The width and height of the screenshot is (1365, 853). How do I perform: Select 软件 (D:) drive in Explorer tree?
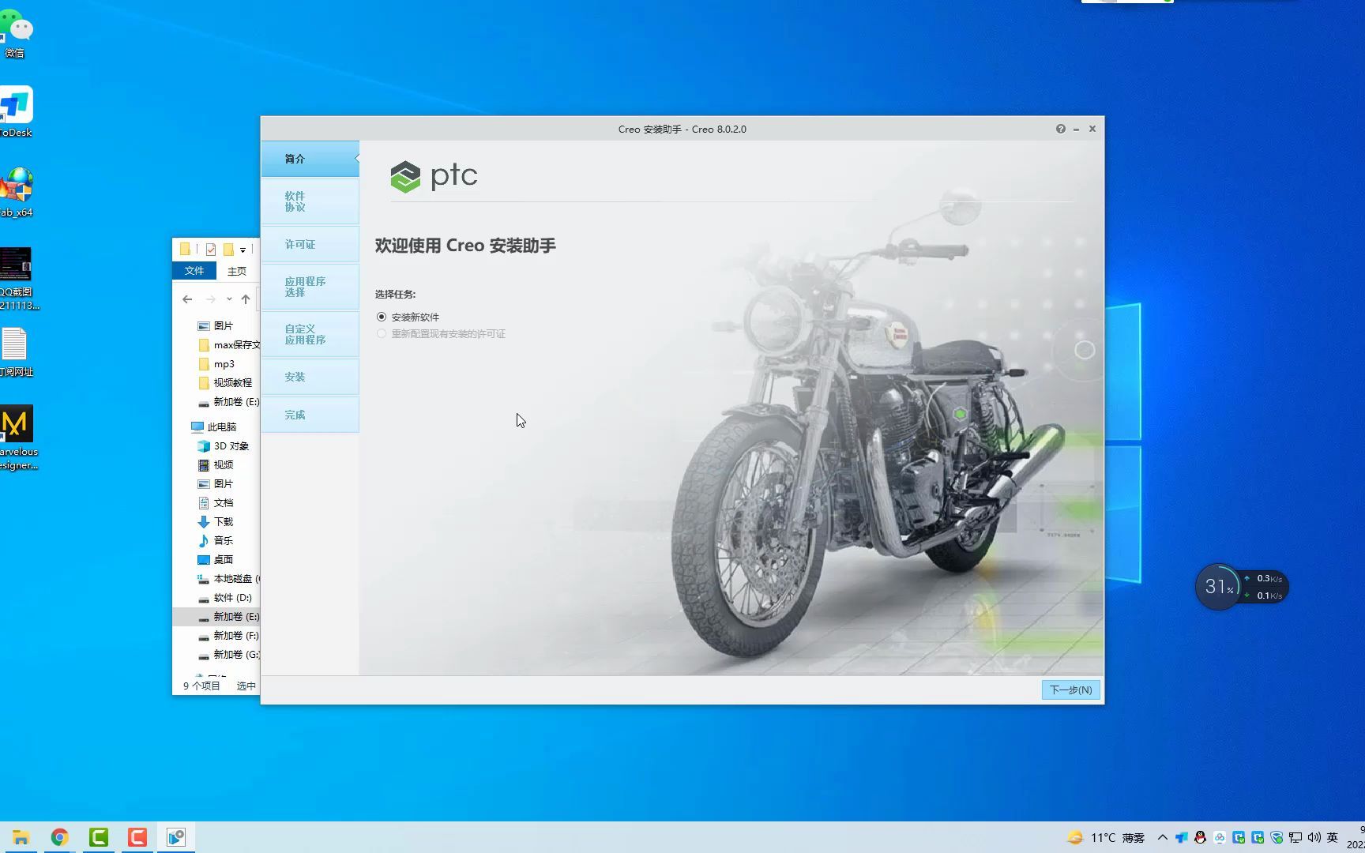(x=225, y=598)
